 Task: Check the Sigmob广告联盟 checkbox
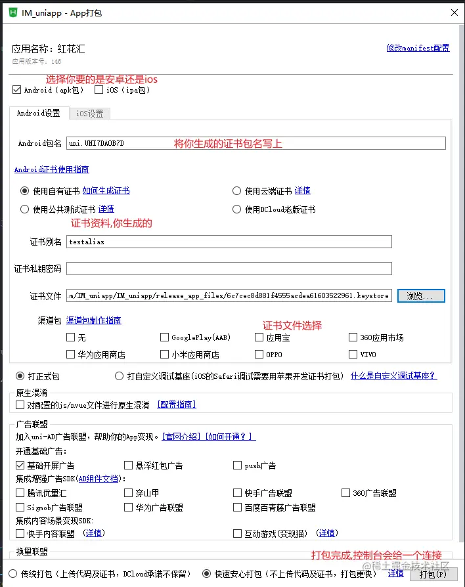20,508
